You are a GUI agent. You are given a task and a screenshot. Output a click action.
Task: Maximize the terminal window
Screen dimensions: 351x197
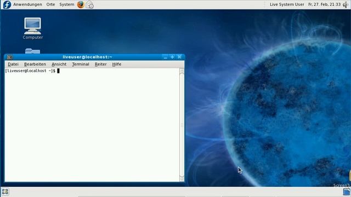[x=172, y=57]
